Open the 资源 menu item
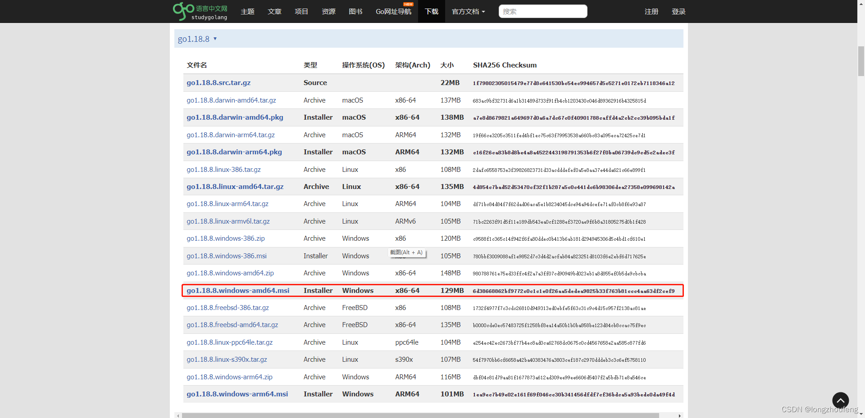865x418 pixels. point(328,11)
